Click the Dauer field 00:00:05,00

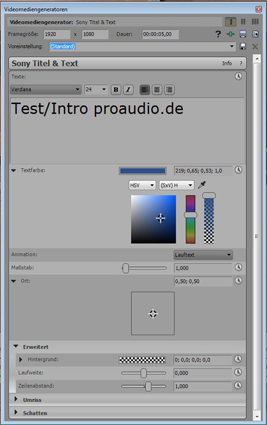pyautogui.click(x=160, y=34)
